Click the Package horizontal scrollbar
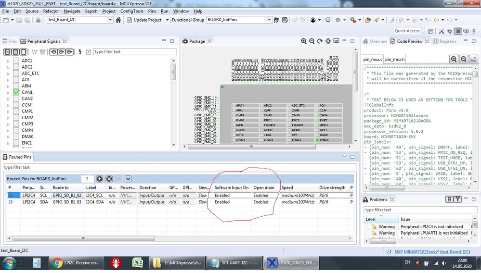The width and height of the screenshot is (481, 273). [251, 147]
